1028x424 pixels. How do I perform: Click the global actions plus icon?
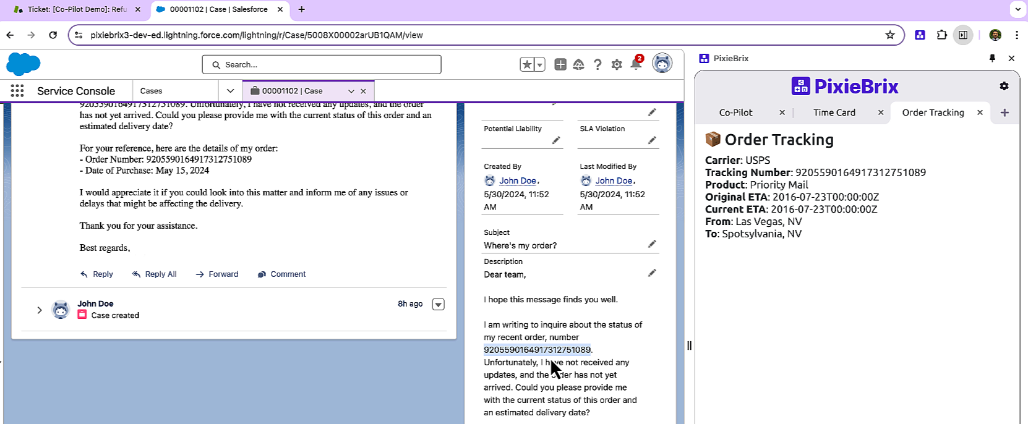[560, 64]
